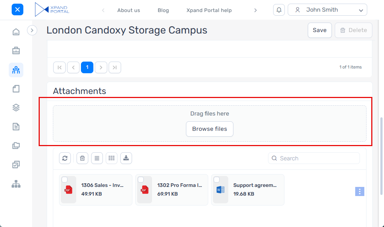The width and height of the screenshot is (384, 227).
Task: Go to Xpand Portal help
Action: [209, 10]
